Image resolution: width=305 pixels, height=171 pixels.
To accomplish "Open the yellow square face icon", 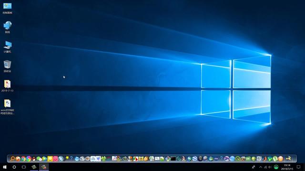I will pyautogui.click(x=50, y=159).
